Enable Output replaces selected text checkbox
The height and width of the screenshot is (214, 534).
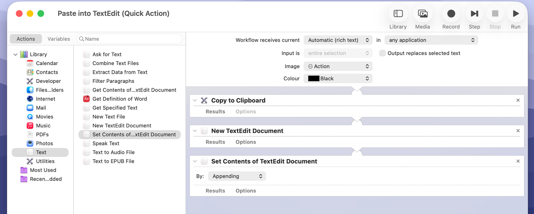pos(383,53)
